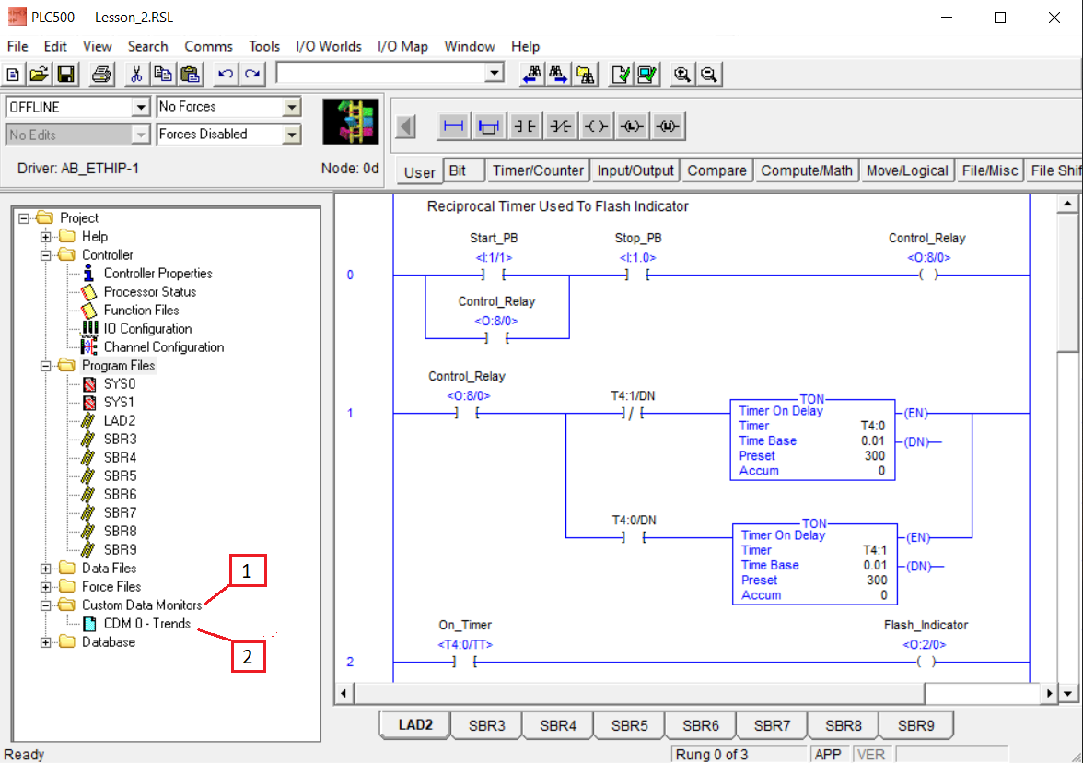The height and width of the screenshot is (763, 1083).
Task: Select CDM 0 - Trends item
Action: [x=147, y=624]
